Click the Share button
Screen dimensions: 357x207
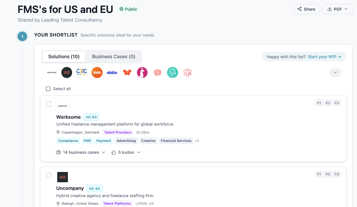coord(306,9)
